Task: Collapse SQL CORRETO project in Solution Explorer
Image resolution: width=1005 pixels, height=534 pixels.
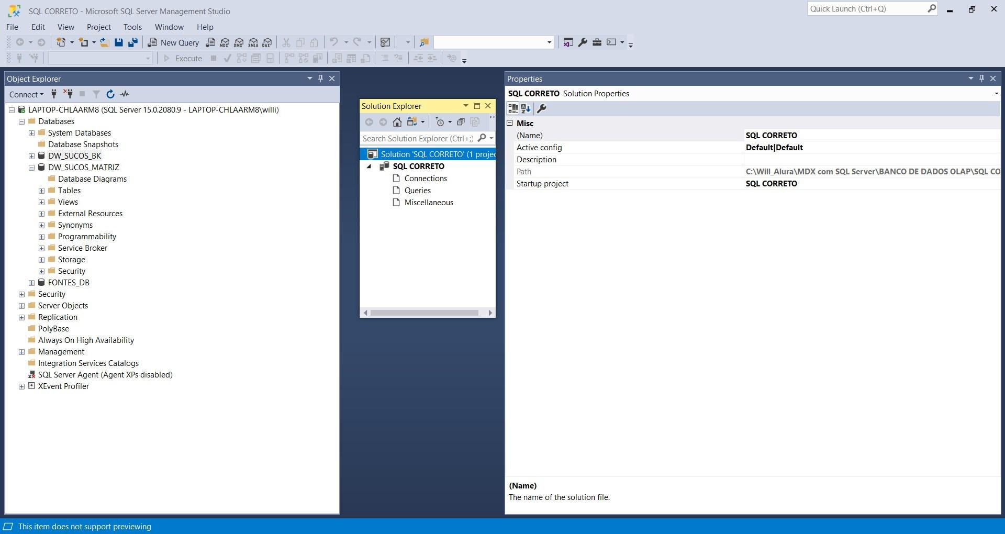Action: click(x=369, y=166)
